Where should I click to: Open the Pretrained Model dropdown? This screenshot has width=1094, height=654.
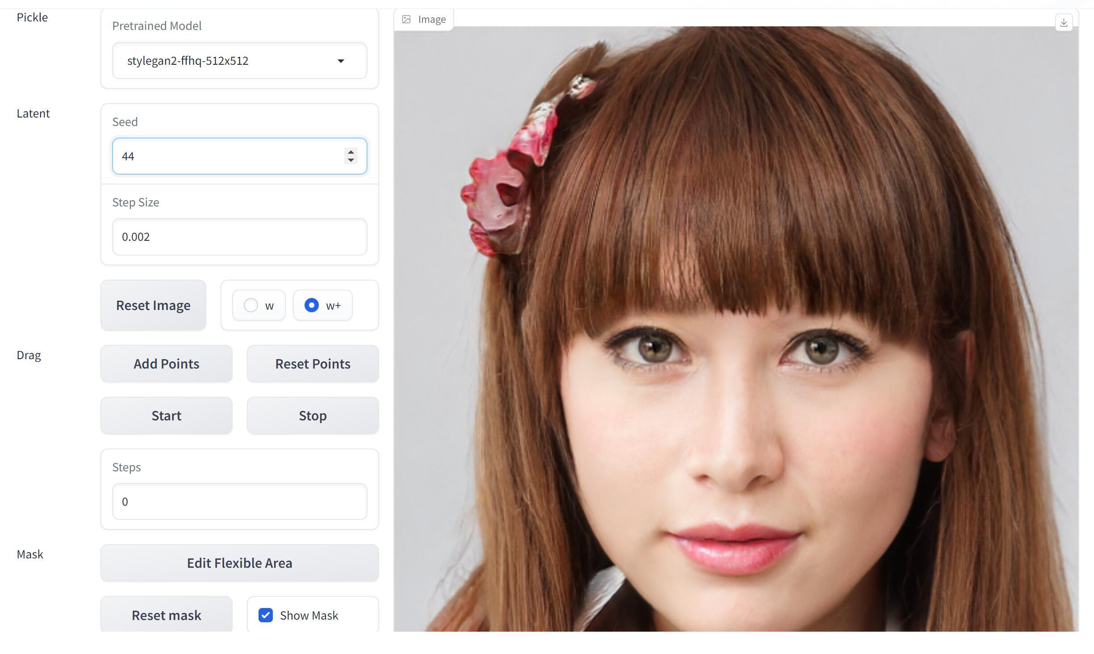click(x=239, y=61)
